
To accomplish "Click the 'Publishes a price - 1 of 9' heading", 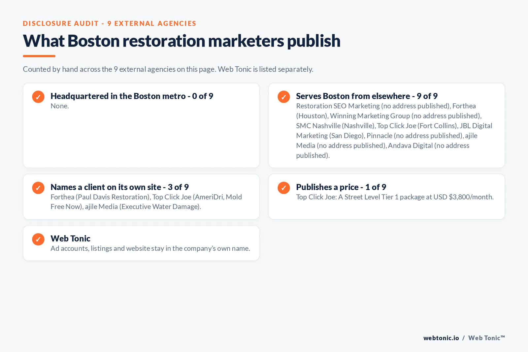I will coord(341,187).
